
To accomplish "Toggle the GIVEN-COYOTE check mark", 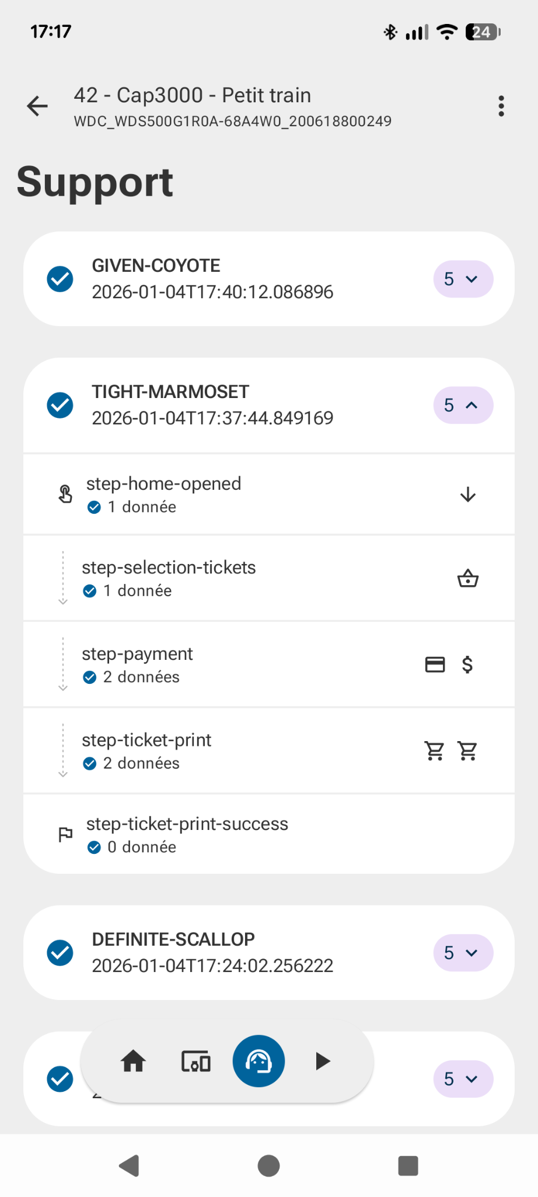I will pos(60,279).
